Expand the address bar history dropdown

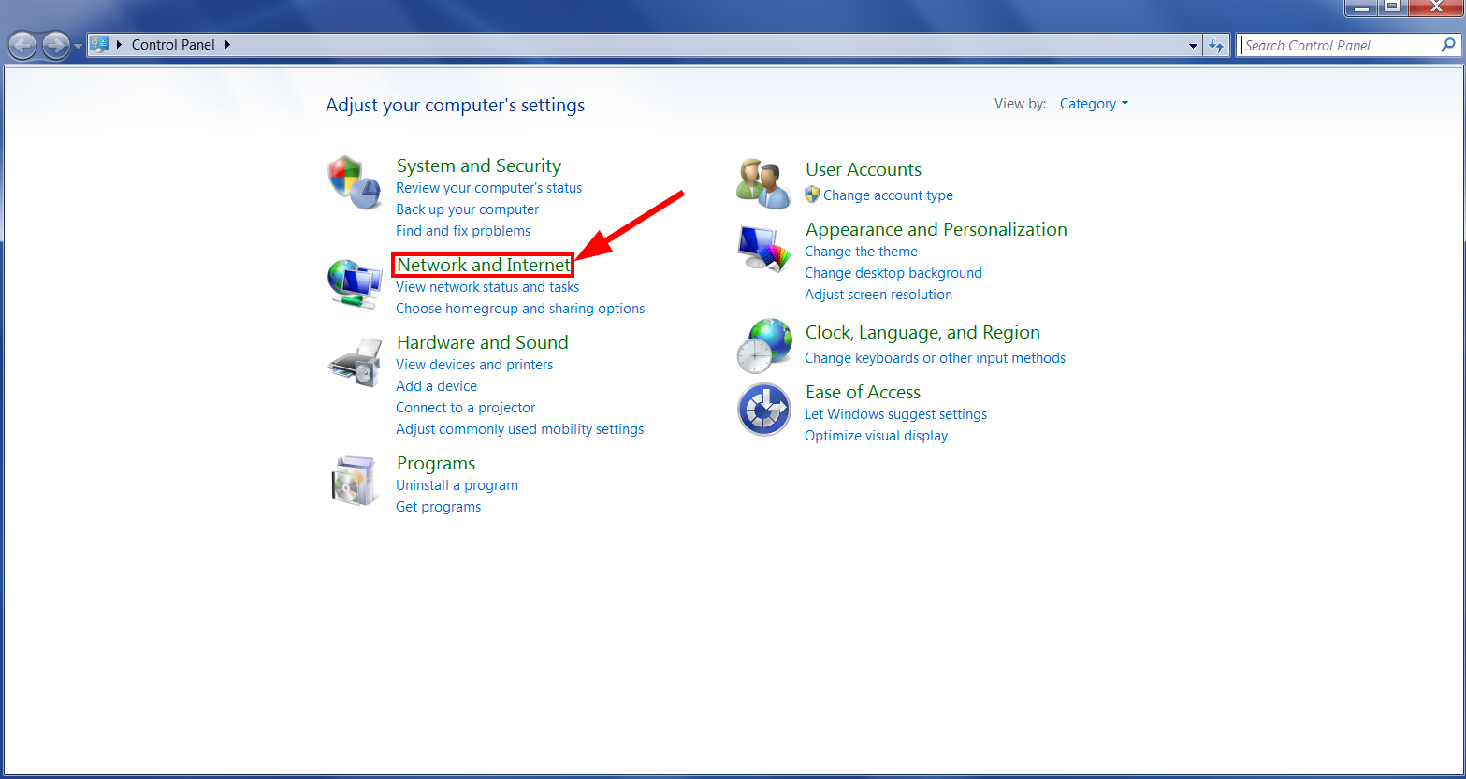1193,45
